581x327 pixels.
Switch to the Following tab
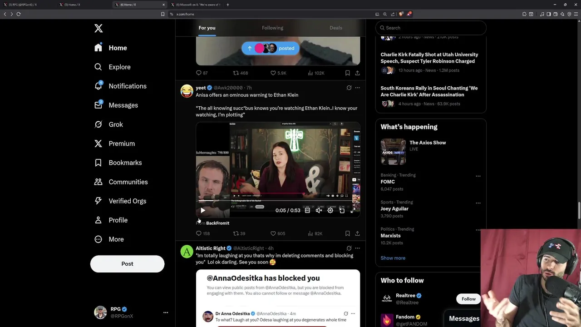click(272, 28)
